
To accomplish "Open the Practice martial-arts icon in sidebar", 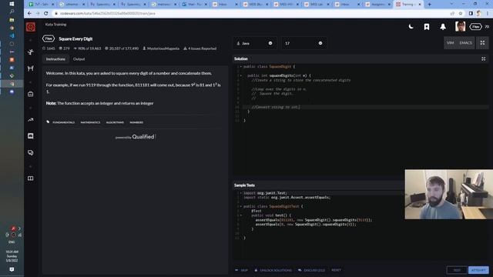I will [x=31, y=52].
